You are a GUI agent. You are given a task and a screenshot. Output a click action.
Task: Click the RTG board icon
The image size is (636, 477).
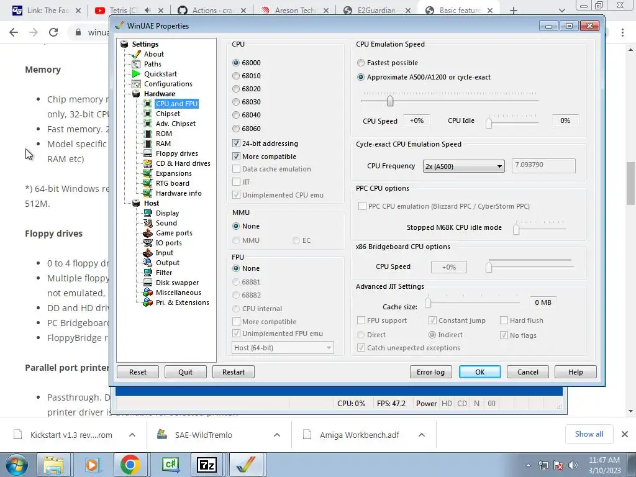coord(148,183)
